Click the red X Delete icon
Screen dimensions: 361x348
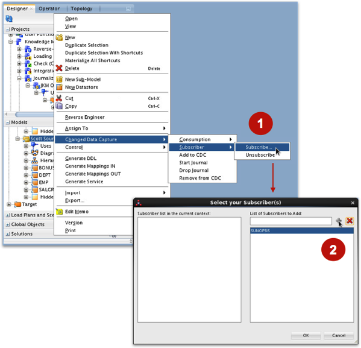coord(59,68)
